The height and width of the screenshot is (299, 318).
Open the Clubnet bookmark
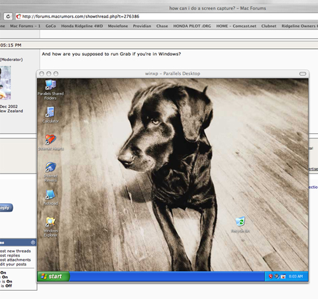click(x=268, y=26)
